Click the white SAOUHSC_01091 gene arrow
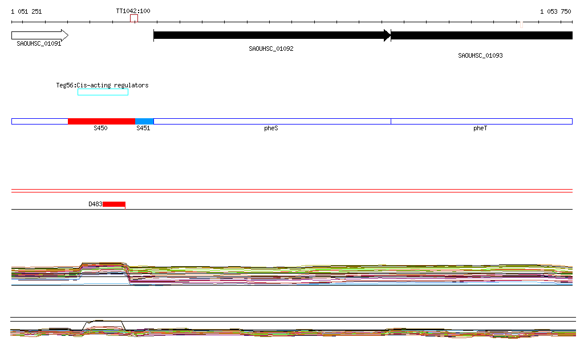Screen dimensions: 584x349 [39, 35]
